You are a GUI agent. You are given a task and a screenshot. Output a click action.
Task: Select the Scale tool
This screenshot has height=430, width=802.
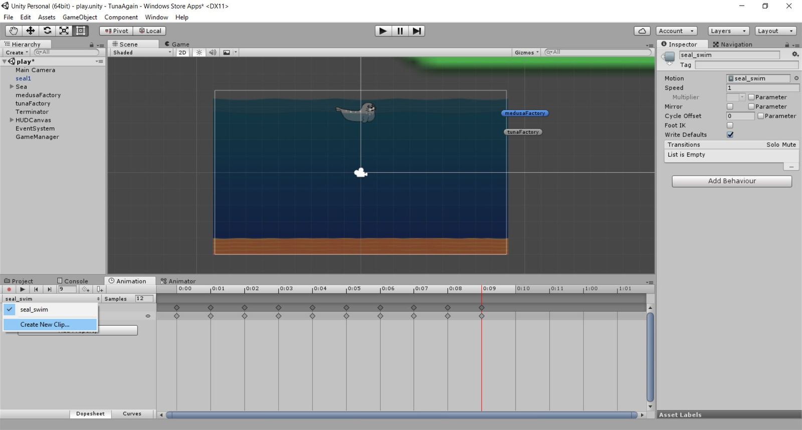64,31
